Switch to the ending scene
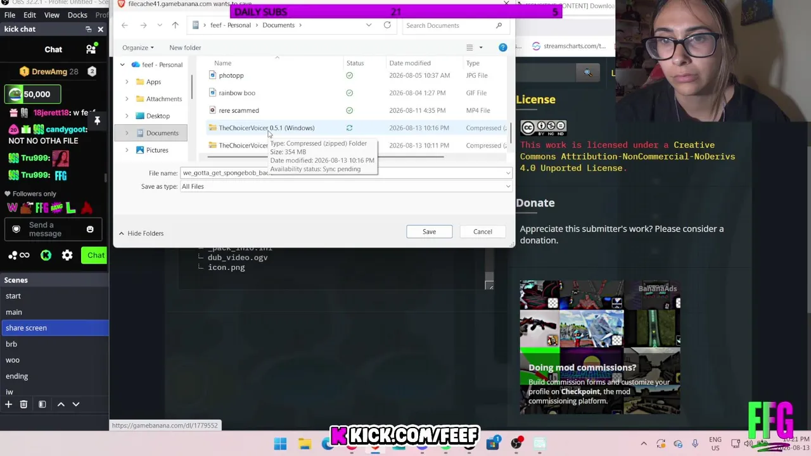This screenshot has width=811, height=456. [x=17, y=376]
